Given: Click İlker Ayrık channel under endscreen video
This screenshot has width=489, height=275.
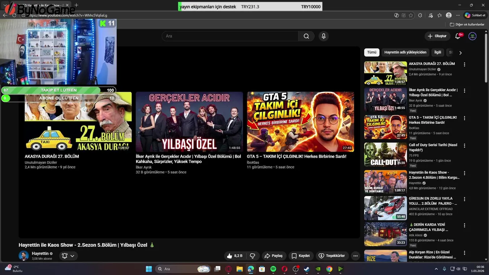Looking at the screenshot, I should (144, 167).
